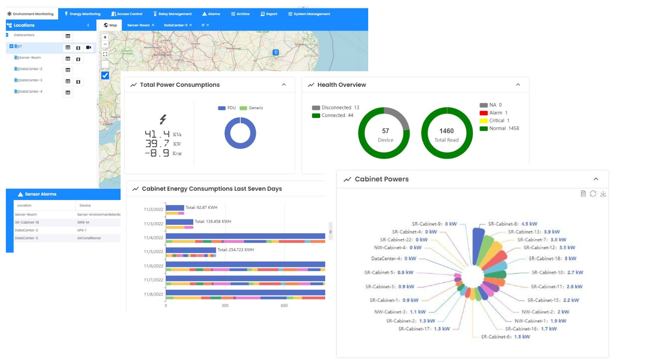Collapse the Health Overview panel
This screenshot has height=363, width=645.
518,85
